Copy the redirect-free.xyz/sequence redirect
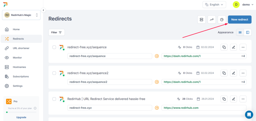Image resolution: width=256 pixels, height=121 pixels. pos(224,47)
